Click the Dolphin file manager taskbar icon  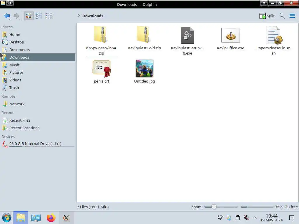point(21,218)
